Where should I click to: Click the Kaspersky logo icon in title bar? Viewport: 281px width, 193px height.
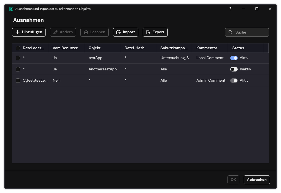11,9
